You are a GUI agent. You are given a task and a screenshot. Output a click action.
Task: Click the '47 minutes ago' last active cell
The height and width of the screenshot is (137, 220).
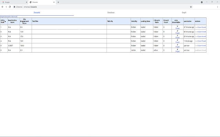[189, 27]
